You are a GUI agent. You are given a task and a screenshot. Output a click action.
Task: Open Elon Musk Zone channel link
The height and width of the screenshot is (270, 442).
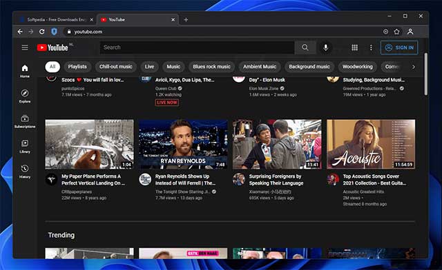[x=264, y=88]
